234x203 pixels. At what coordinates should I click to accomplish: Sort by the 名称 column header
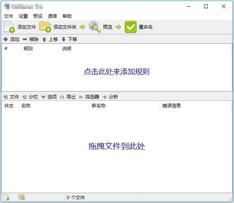coord(54,106)
